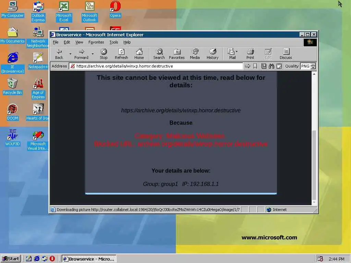351x263 pixels.
Task: Open My Computer desktop icon
Action: tap(13, 9)
